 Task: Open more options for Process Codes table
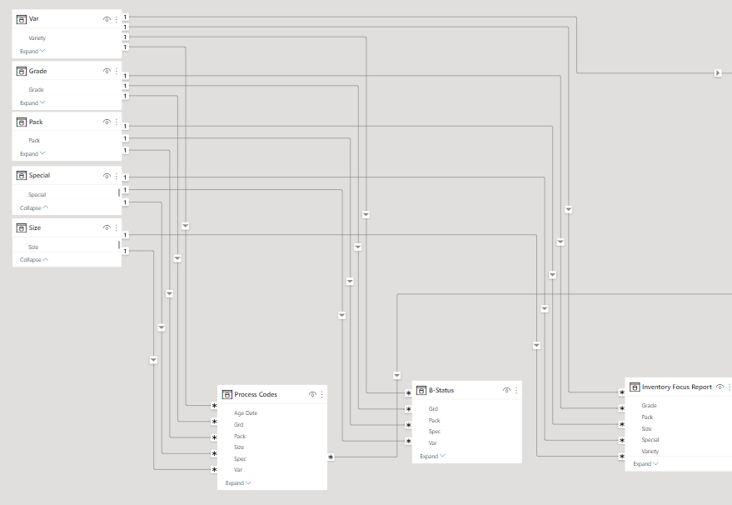click(321, 394)
